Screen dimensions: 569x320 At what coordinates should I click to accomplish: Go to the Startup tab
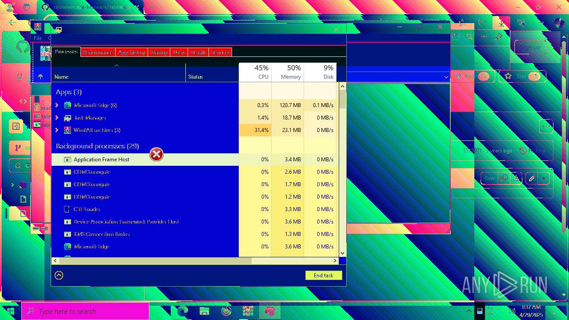[159, 52]
